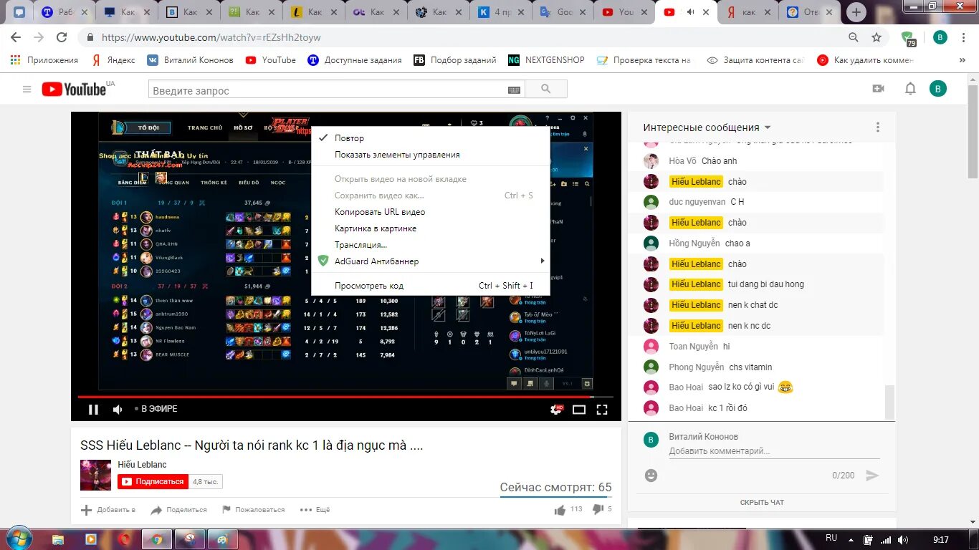979x550 pixels.
Task: Pause the live video playback
Action: point(93,410)
